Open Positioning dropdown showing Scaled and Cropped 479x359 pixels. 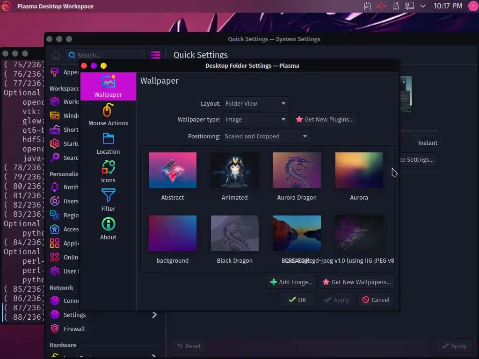[266, 136]
